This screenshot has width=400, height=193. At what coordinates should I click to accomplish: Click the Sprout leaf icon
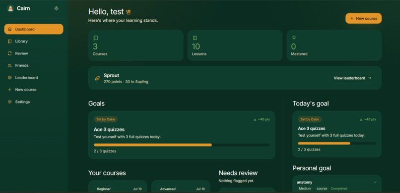(97, 78)
